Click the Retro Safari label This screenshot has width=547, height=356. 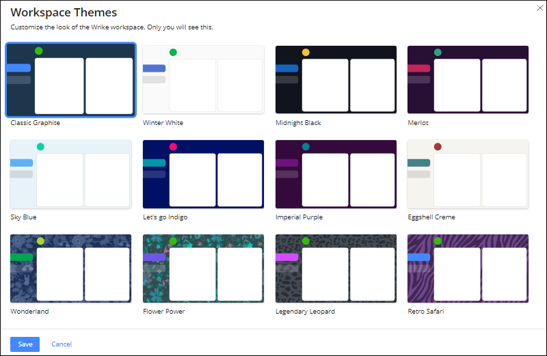point(426,312)
